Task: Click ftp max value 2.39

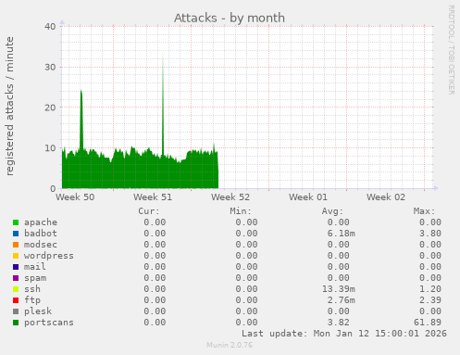Action: pos(430,300)
